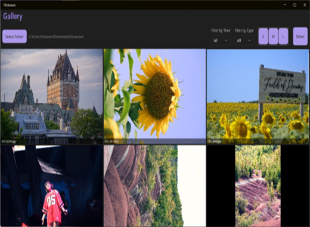The width and height of the screenshot is (310, 227).
Task: Open the sunflower close-up photo thumbnail
Action: click(155, 96)
